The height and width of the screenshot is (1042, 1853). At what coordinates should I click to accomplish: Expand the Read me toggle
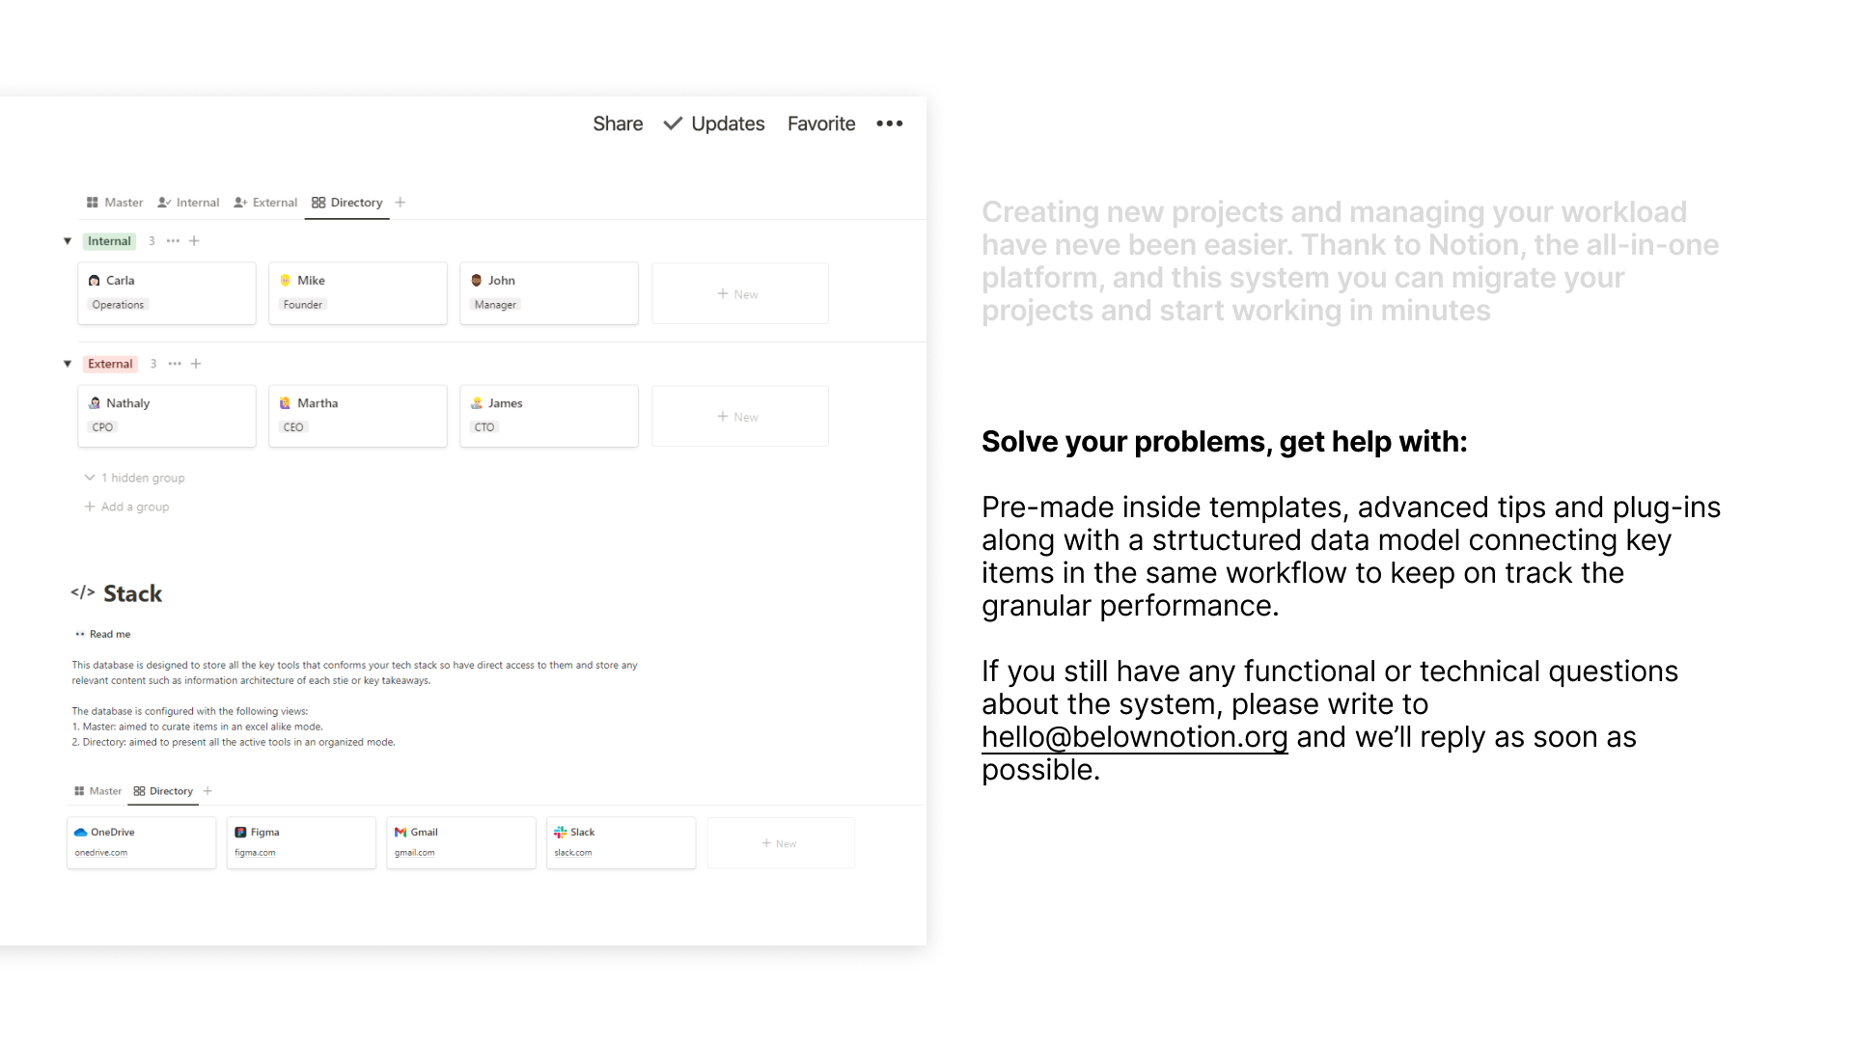coord(103,634)
